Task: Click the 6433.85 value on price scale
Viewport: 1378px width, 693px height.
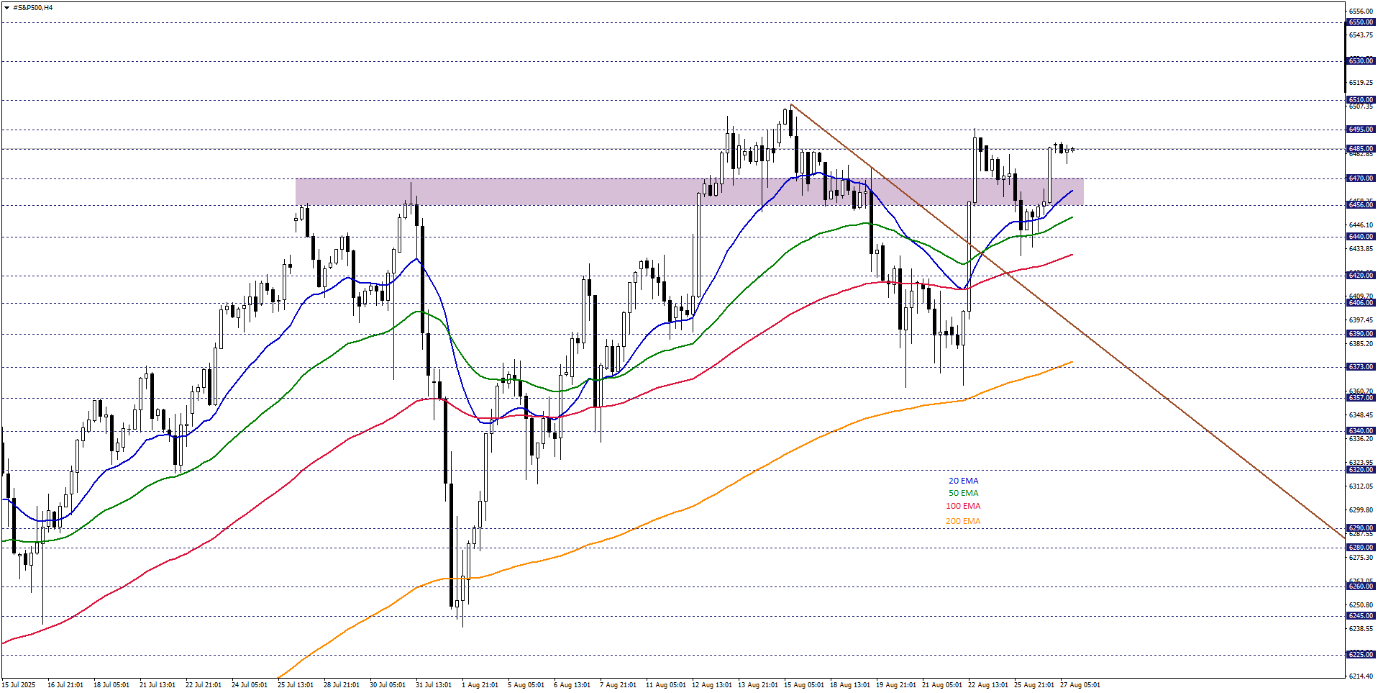Action: (x=1361, y=249)
